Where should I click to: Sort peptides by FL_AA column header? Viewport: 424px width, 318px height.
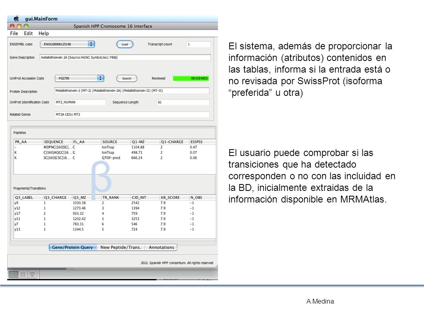(x=87, y=142)
